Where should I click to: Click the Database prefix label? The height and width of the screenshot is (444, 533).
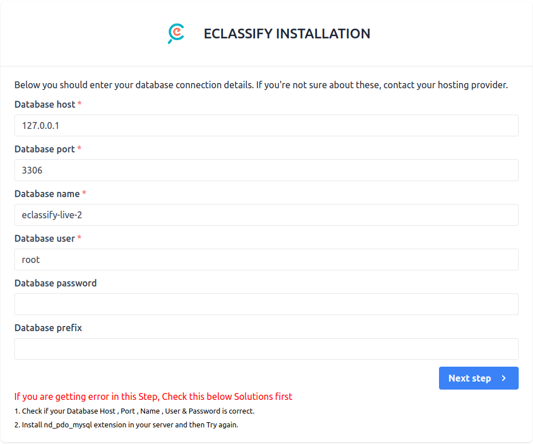click(x=48, y=328)
